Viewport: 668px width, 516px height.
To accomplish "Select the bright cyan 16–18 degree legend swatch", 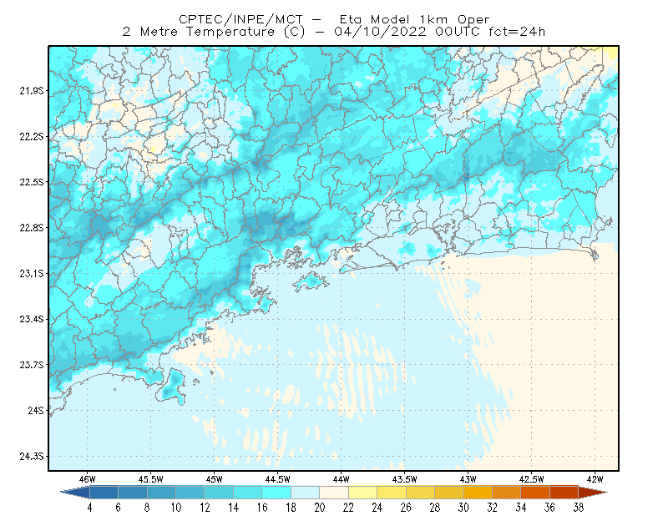I will [276, 493].
